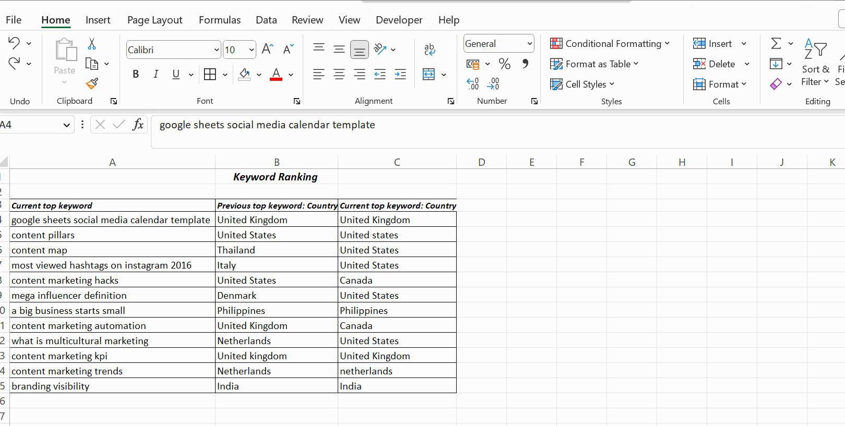
Task: Open the Page Layout tab
Action: [x=154, y=20]
